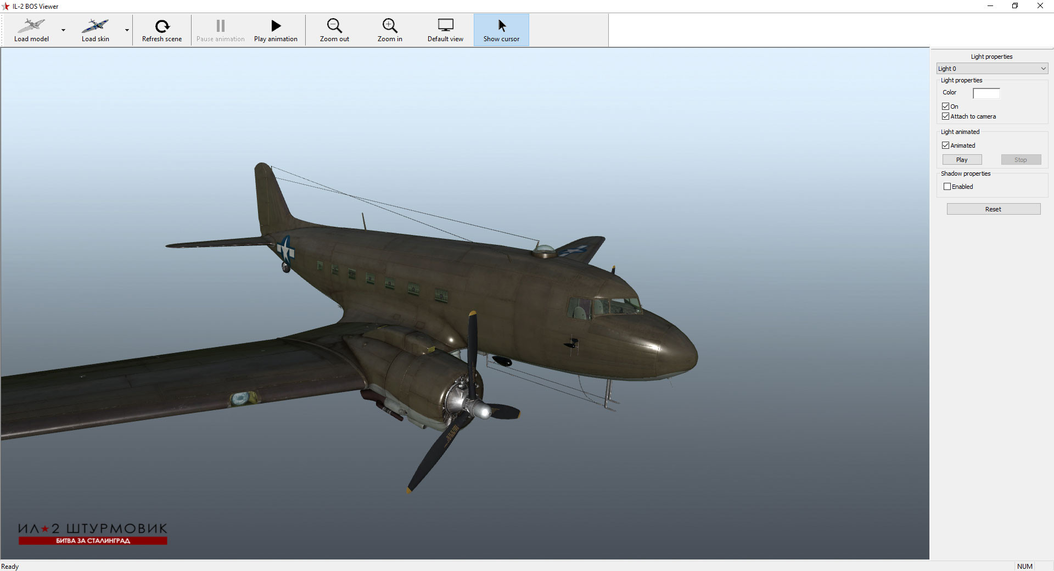
Task: Click the Load model airplane icon
Action: click(31, 25)
